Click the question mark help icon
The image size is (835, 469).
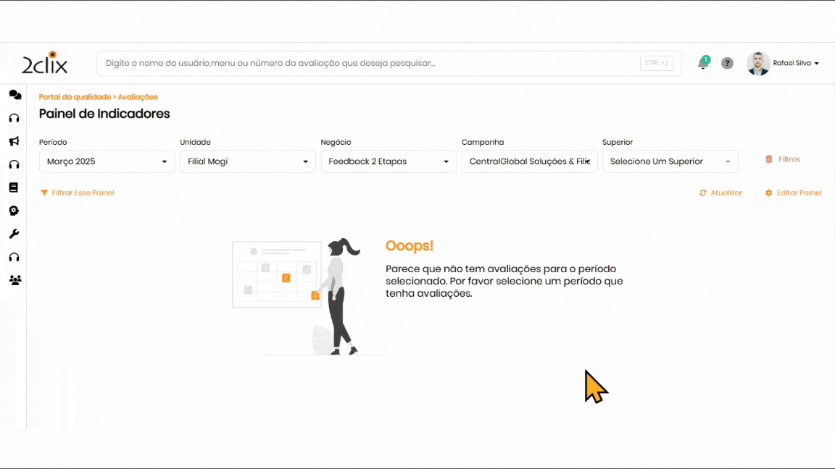(727, 64)
